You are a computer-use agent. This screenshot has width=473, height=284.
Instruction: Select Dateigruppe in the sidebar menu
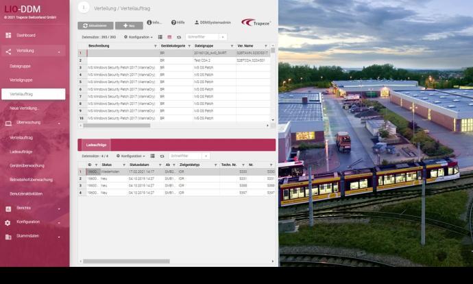[21, 66]
